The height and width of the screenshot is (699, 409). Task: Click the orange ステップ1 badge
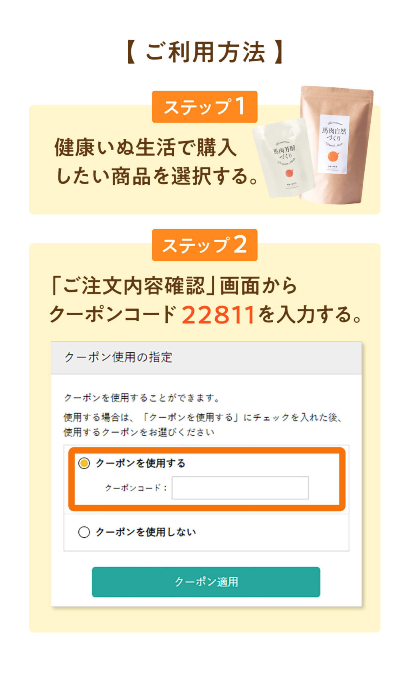point(204,107)
